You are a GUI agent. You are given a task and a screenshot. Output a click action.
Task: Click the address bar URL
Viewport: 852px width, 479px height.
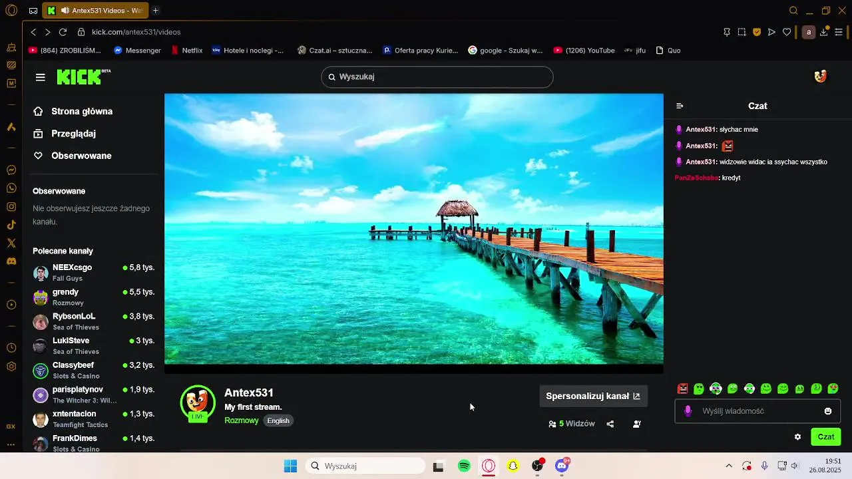[x=136, y=32]
